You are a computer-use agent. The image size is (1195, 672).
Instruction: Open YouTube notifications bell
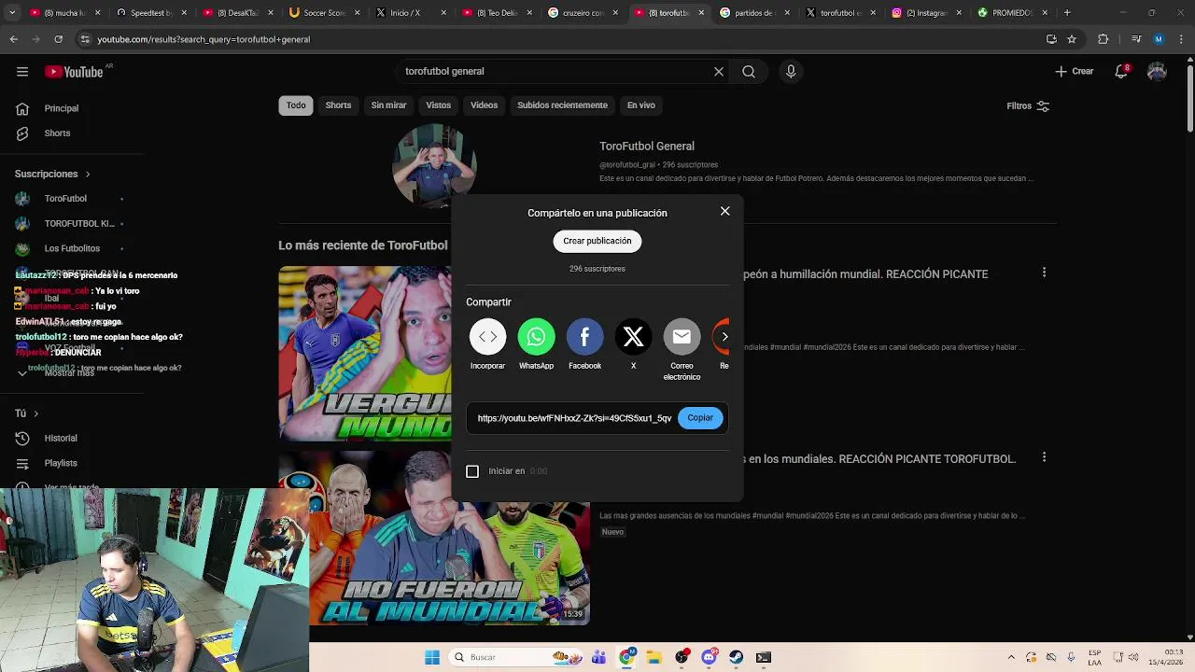coord(1121,72)
